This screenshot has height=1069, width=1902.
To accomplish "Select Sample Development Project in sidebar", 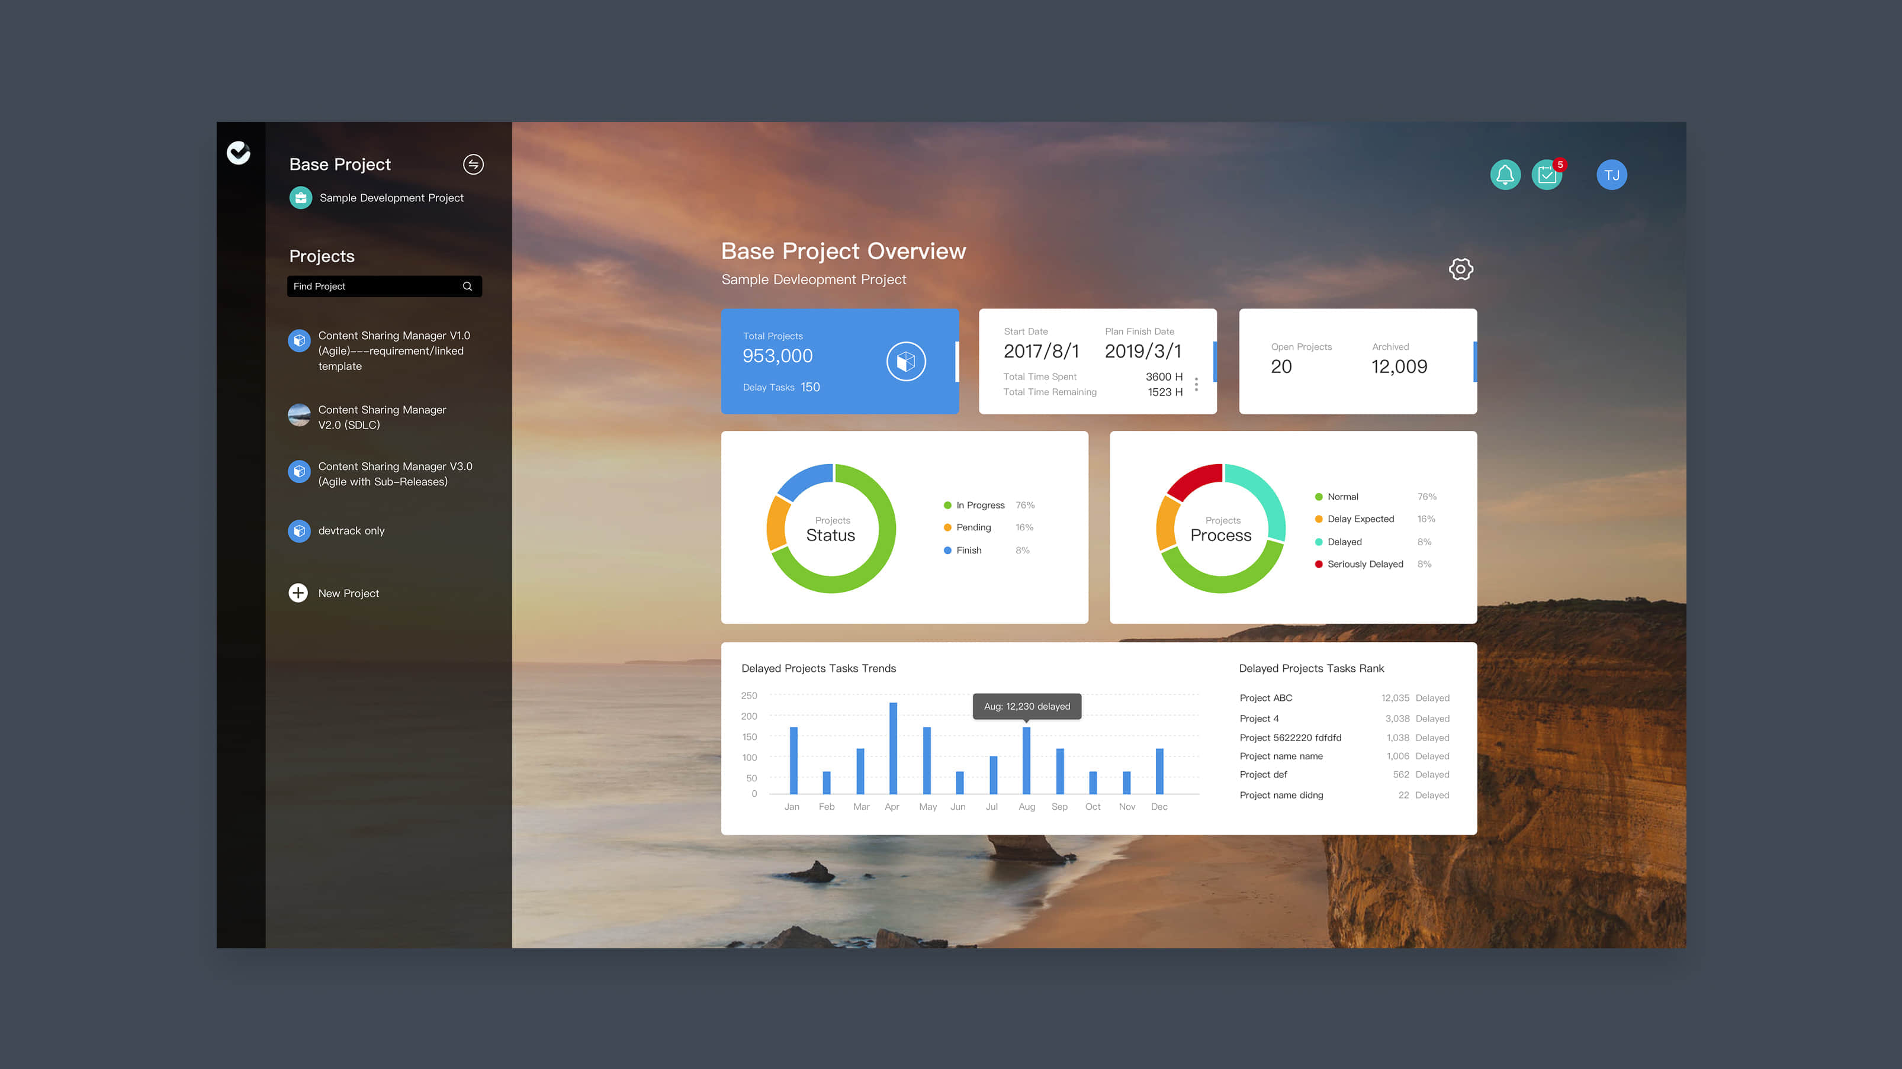I will click(391, 198).
